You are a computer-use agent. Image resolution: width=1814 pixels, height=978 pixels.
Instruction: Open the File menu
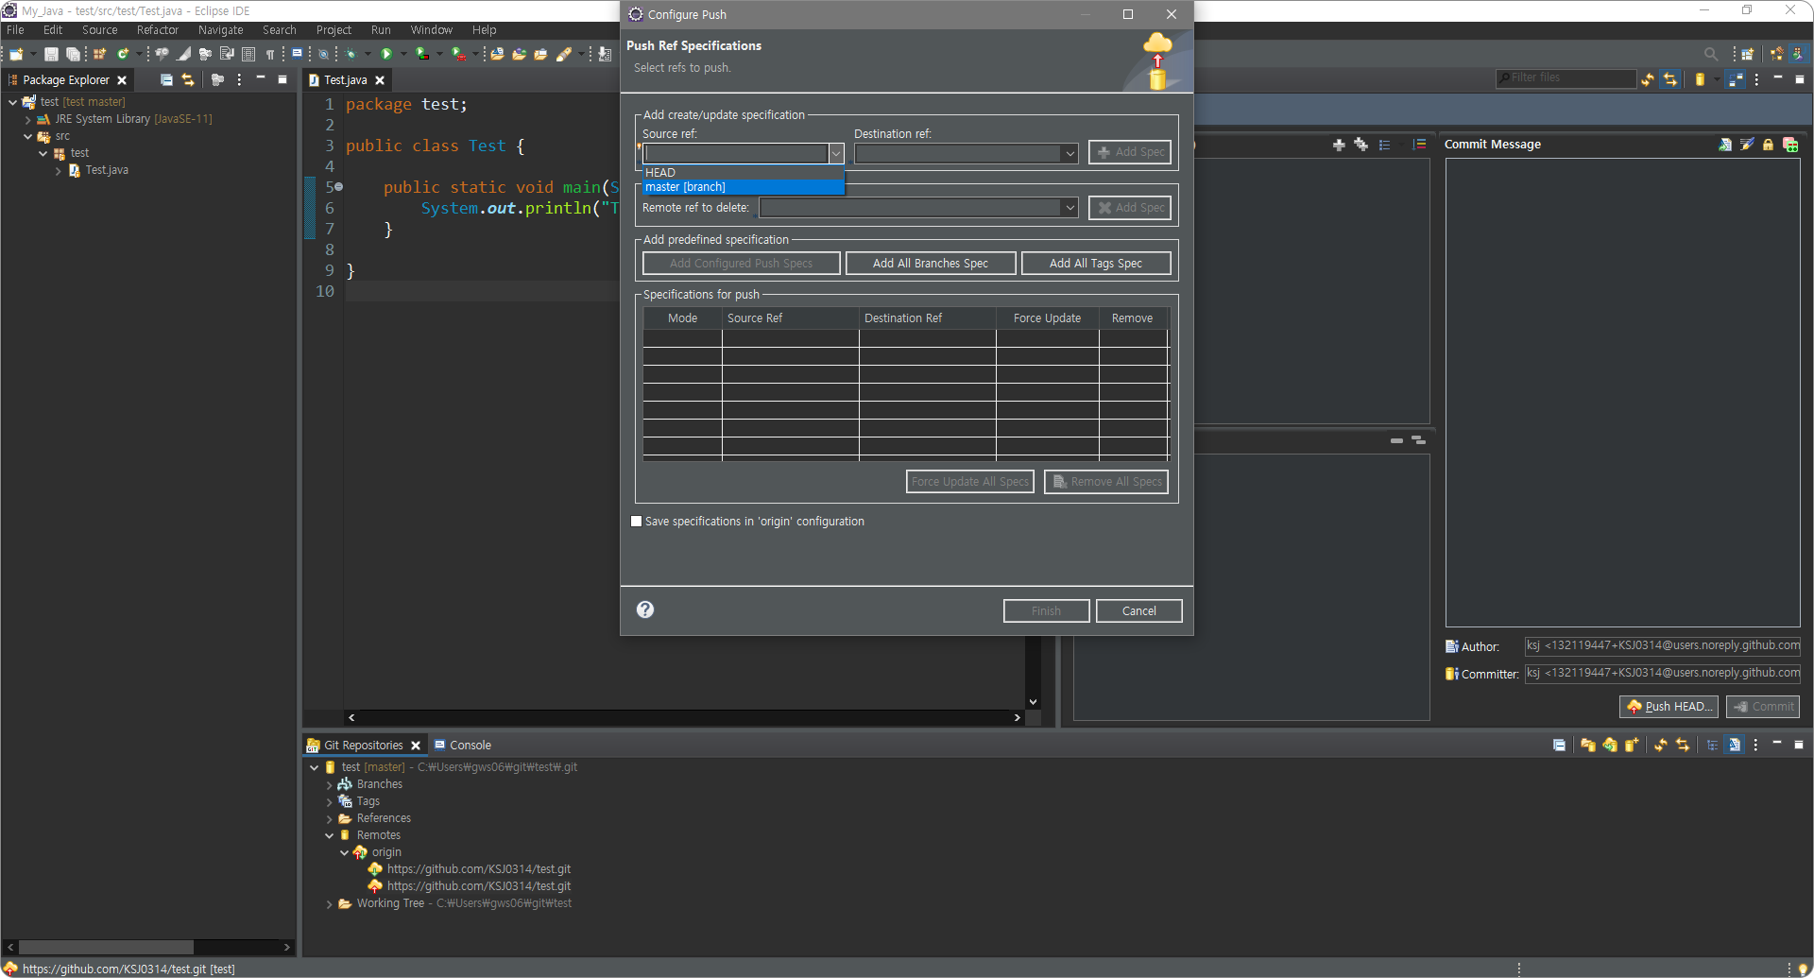(15, 30)
